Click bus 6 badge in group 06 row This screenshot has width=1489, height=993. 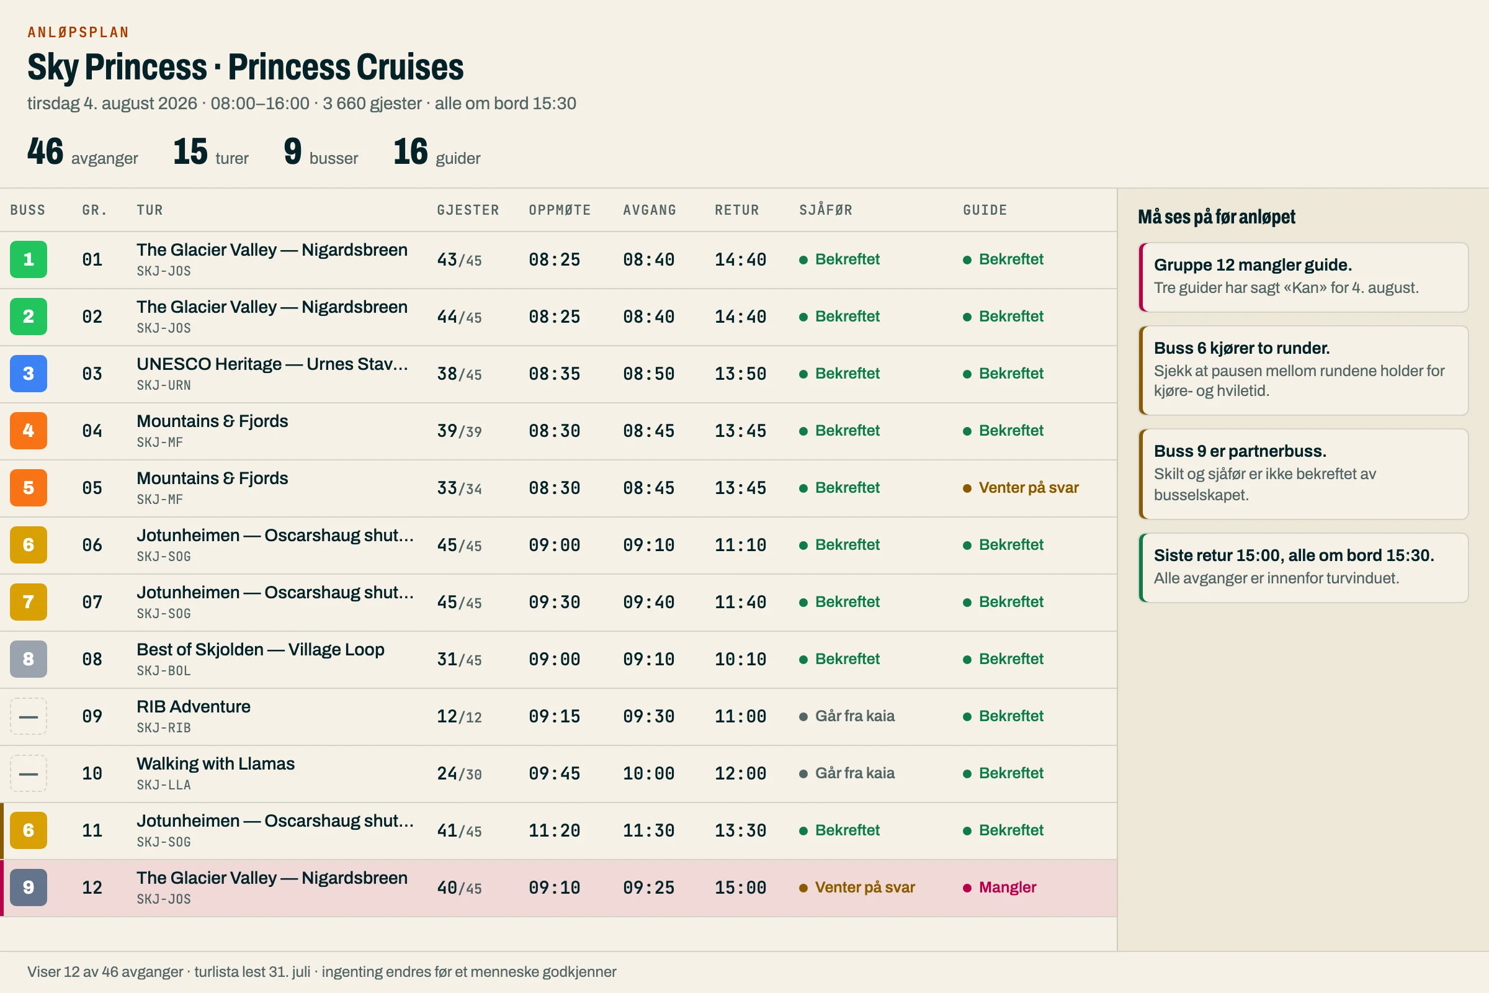tap(29, 545)
